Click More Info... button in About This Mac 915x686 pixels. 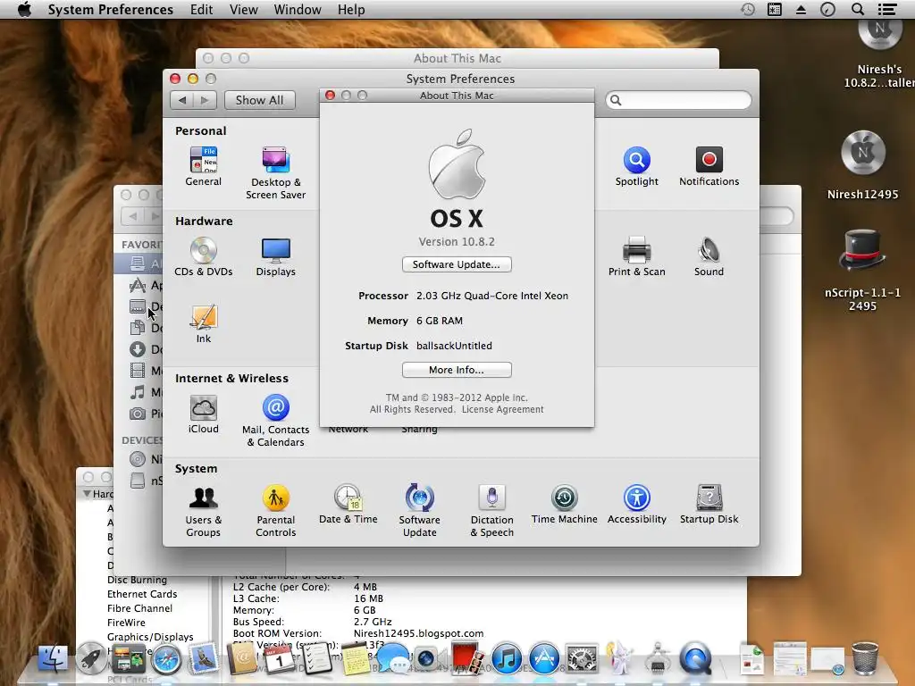(457, 370)
